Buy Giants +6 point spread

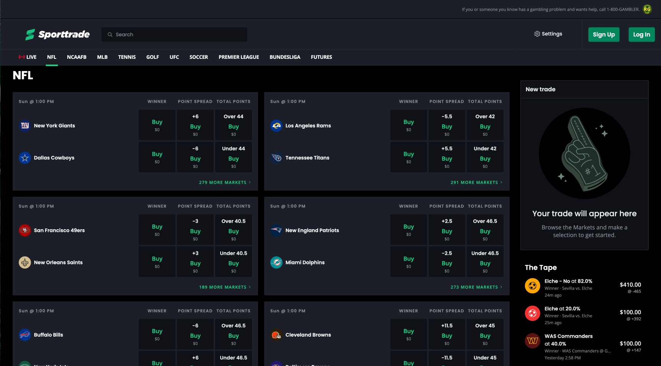point(195,125)
